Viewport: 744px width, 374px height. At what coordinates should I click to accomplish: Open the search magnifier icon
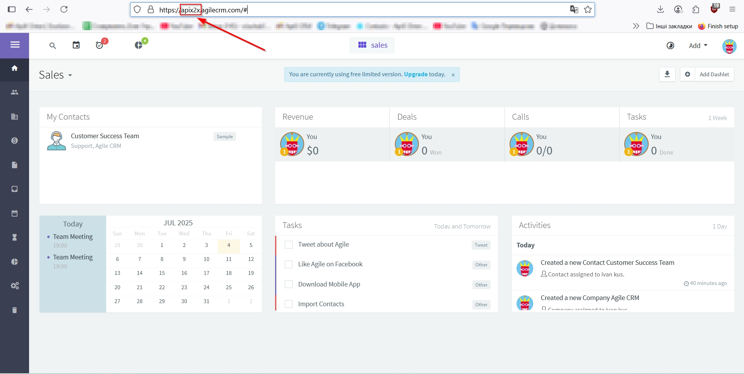(x=53, y=46)
